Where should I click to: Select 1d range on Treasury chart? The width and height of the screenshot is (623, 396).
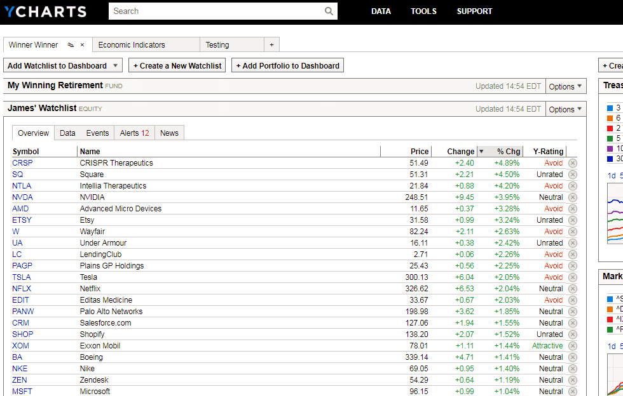click(612, 175)
